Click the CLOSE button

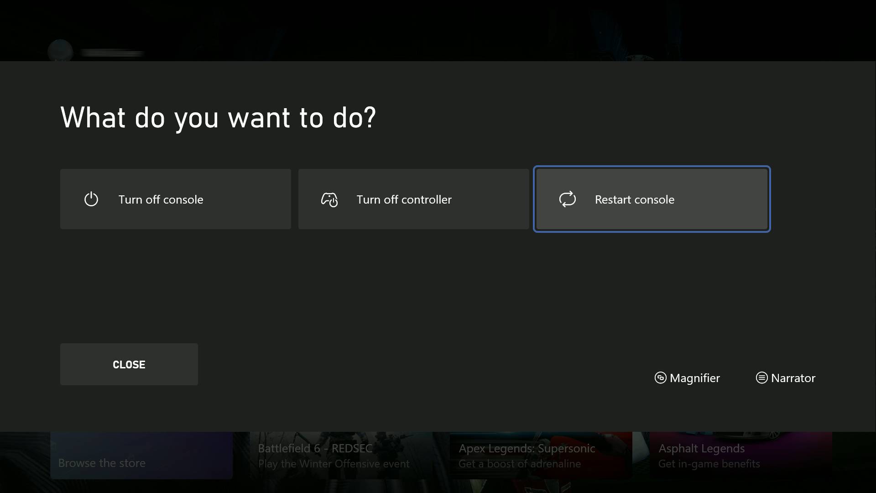tap(129, 364)
